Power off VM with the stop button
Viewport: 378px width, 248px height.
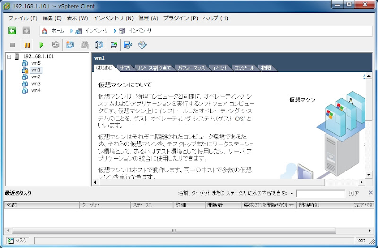(x=13, y=45)
